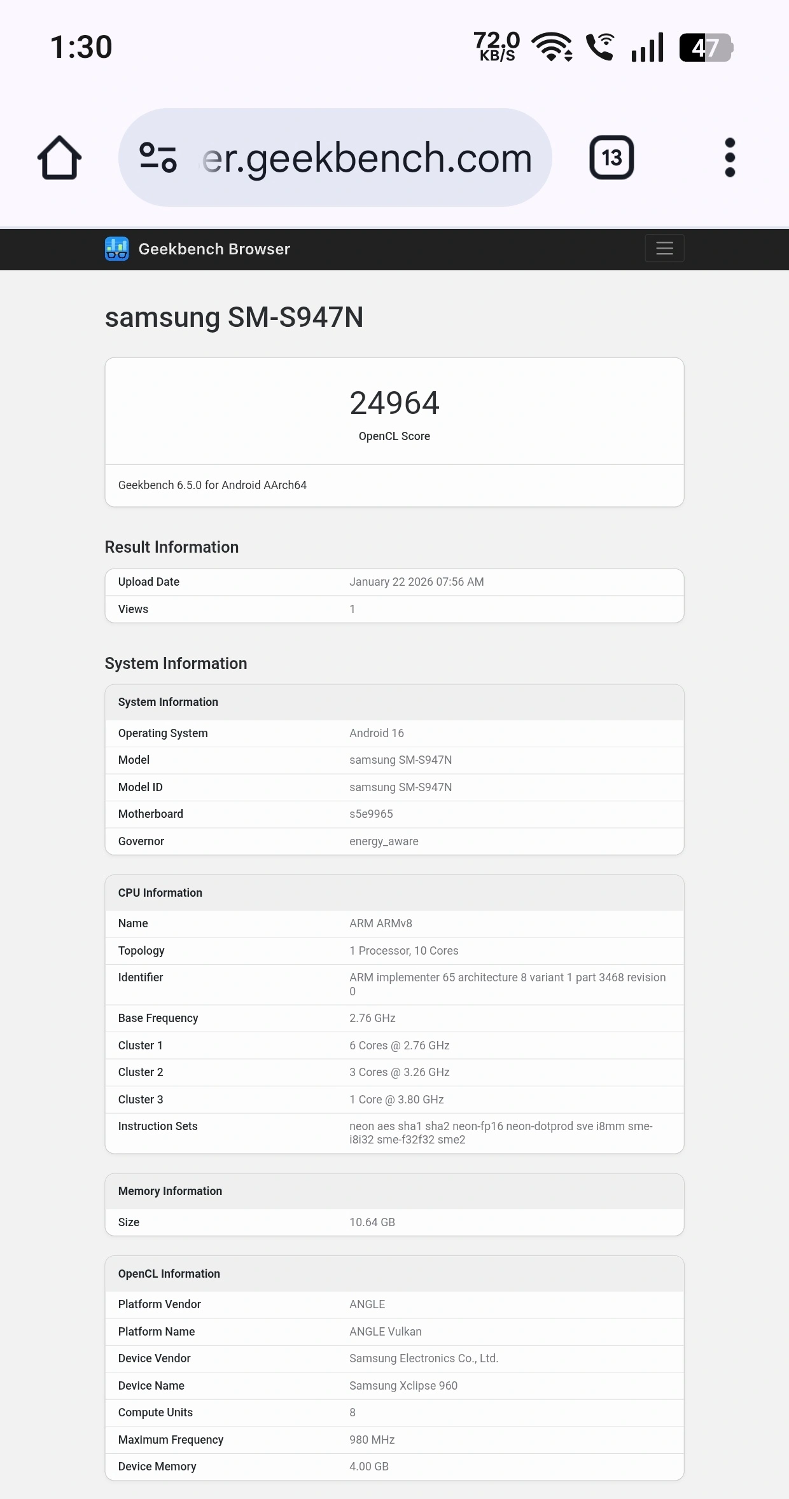Tap the samsung SM-S947N page title
This screenshot has height=1499, width=789.
(x=235, y=318)
